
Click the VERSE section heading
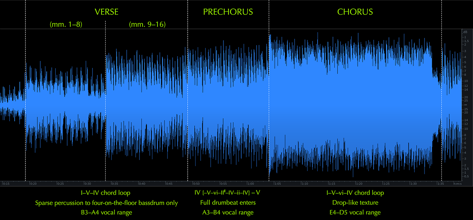point(106,12)
